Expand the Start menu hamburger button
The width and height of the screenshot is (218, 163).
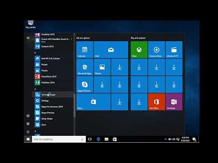coord(28,38)
